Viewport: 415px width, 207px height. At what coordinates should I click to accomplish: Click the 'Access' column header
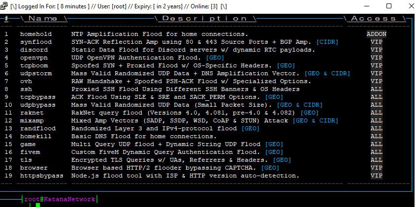[374, 19]
